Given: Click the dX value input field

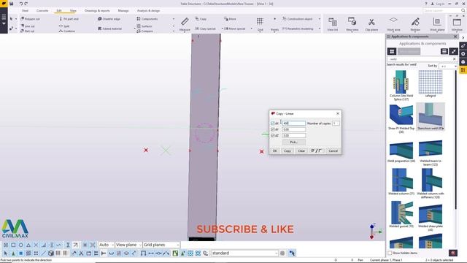Looking at the screenshot, I should (293, 123).
